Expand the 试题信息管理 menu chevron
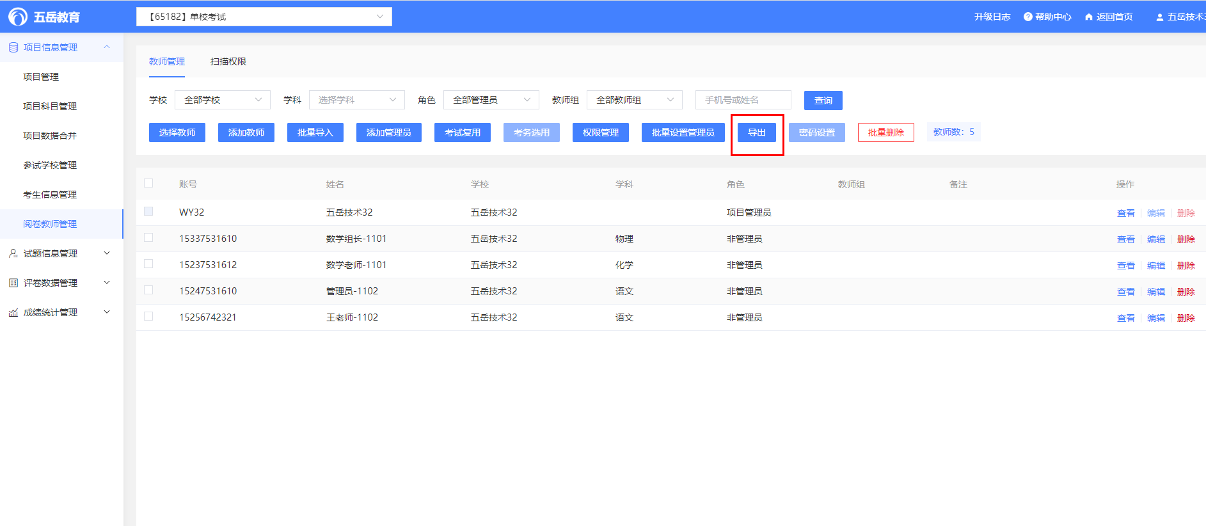The height and width of the screenshot is (526, 1206). click(x=107, y=253)
